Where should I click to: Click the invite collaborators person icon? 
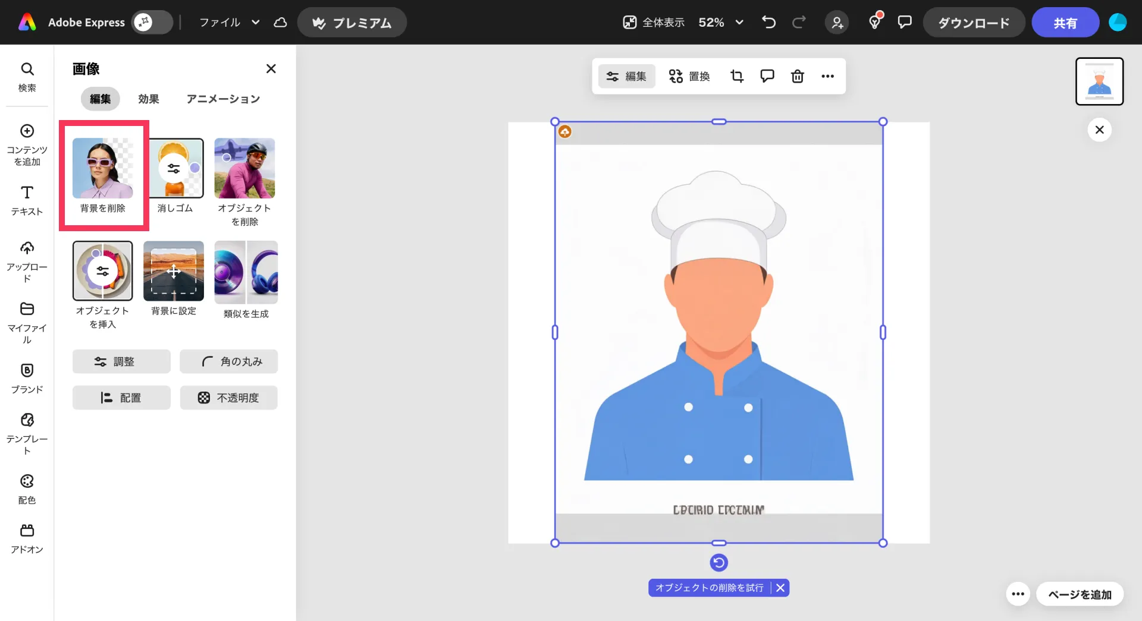coord(837,23)
